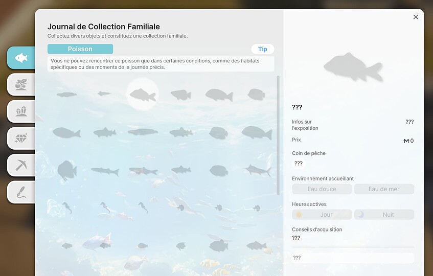The image size is (433, 276).
Task: Toggle the Eau douce filter
Action: tap(322, 189)
